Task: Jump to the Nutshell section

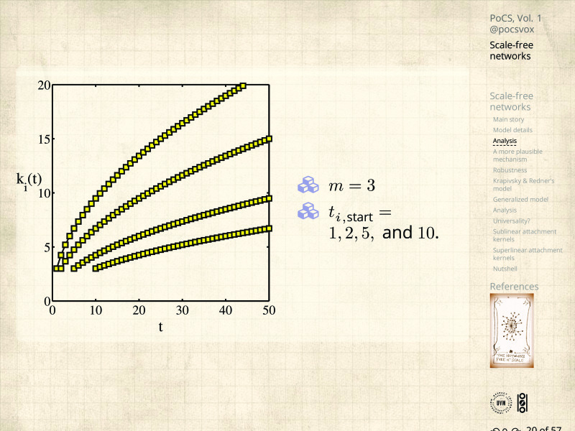Action: point(505,269)
